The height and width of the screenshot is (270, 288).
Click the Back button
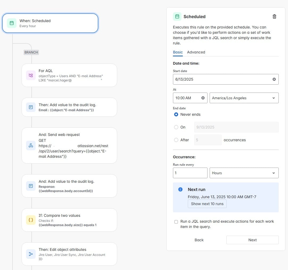point(199,240)
